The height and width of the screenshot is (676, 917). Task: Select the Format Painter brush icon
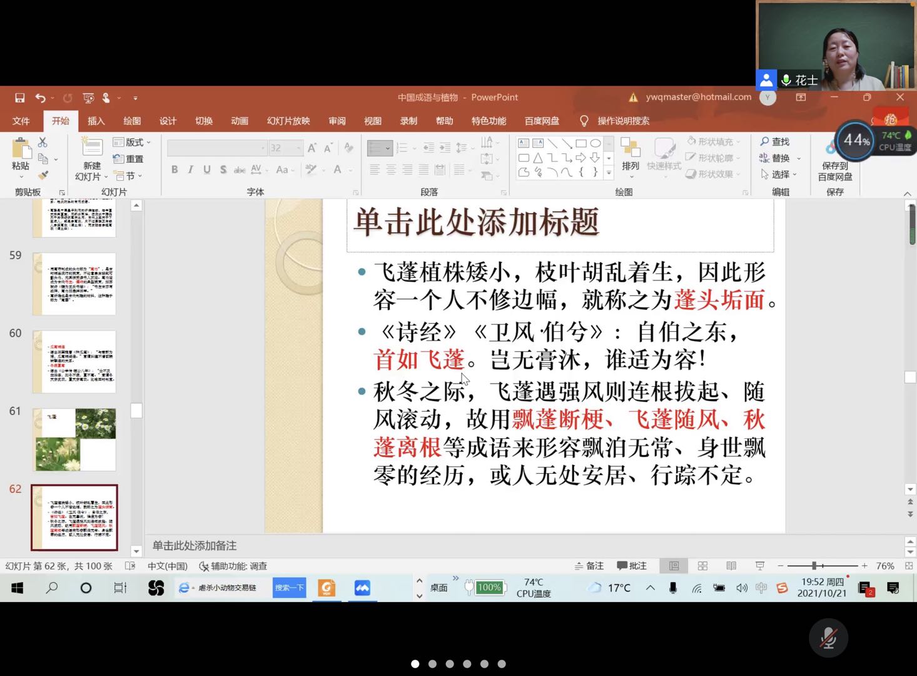43,175
